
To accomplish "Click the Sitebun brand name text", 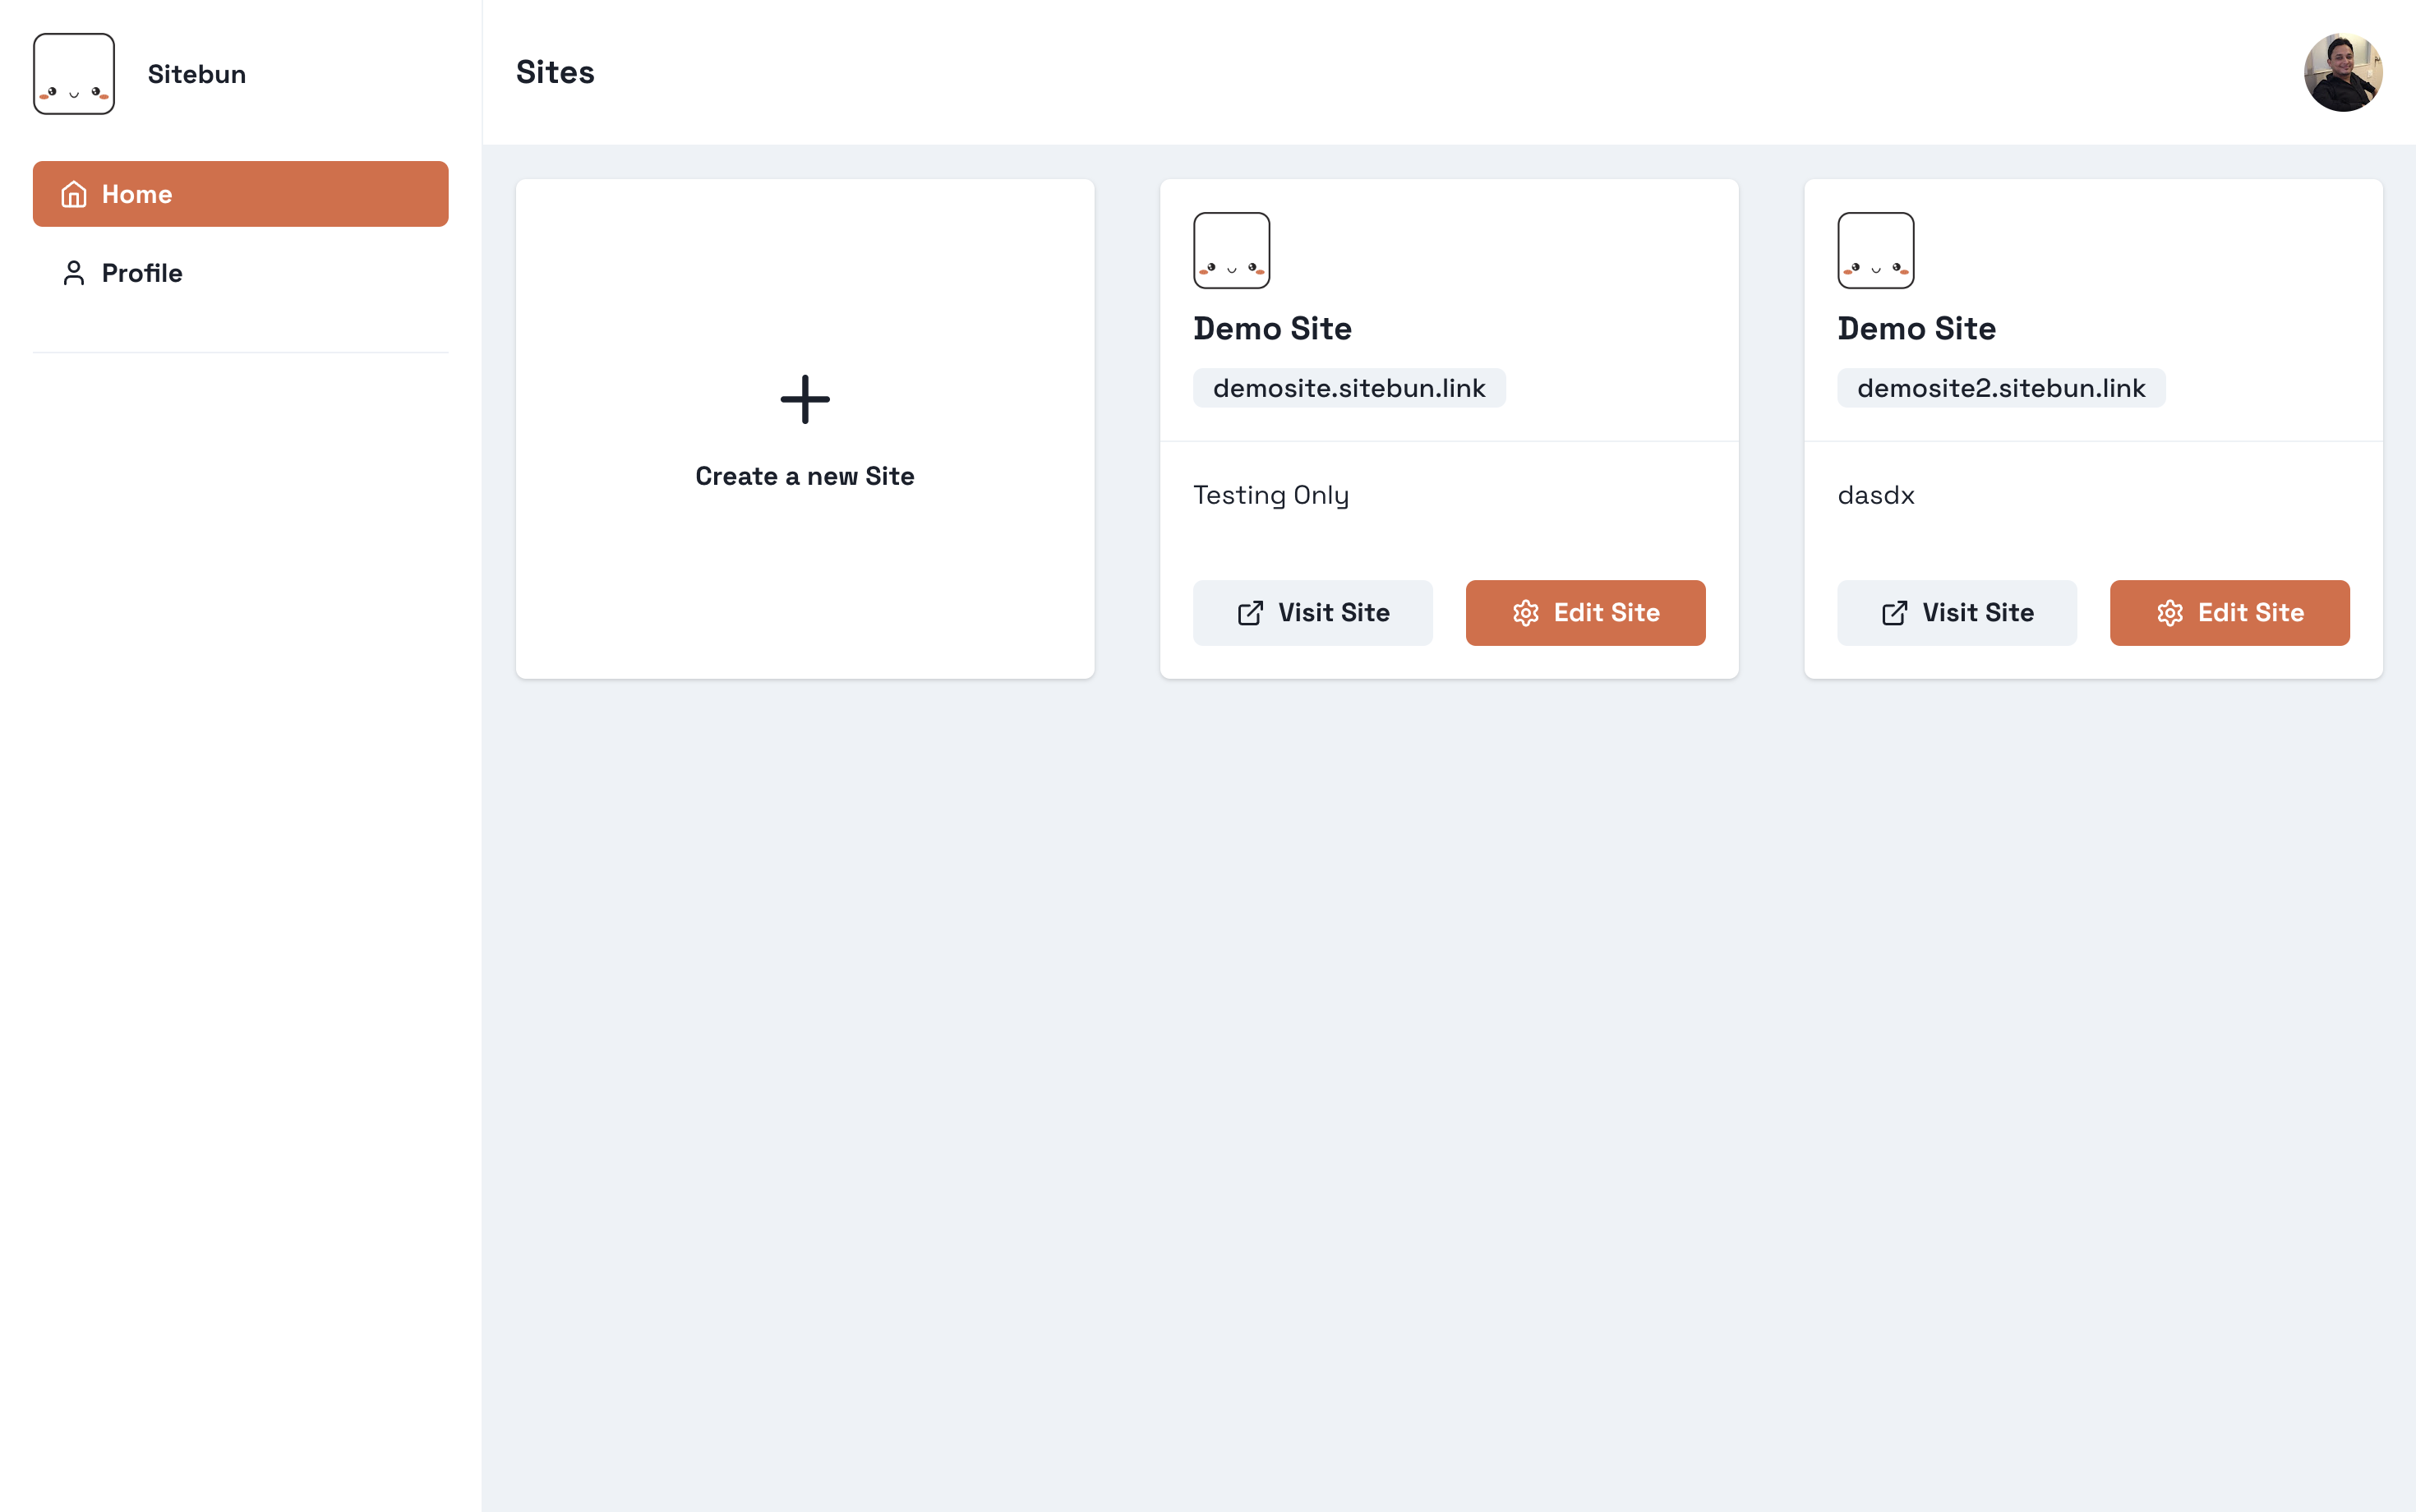I will 197,74.
